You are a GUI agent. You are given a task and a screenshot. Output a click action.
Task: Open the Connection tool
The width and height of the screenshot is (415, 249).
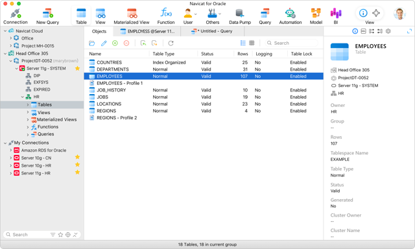16,16
